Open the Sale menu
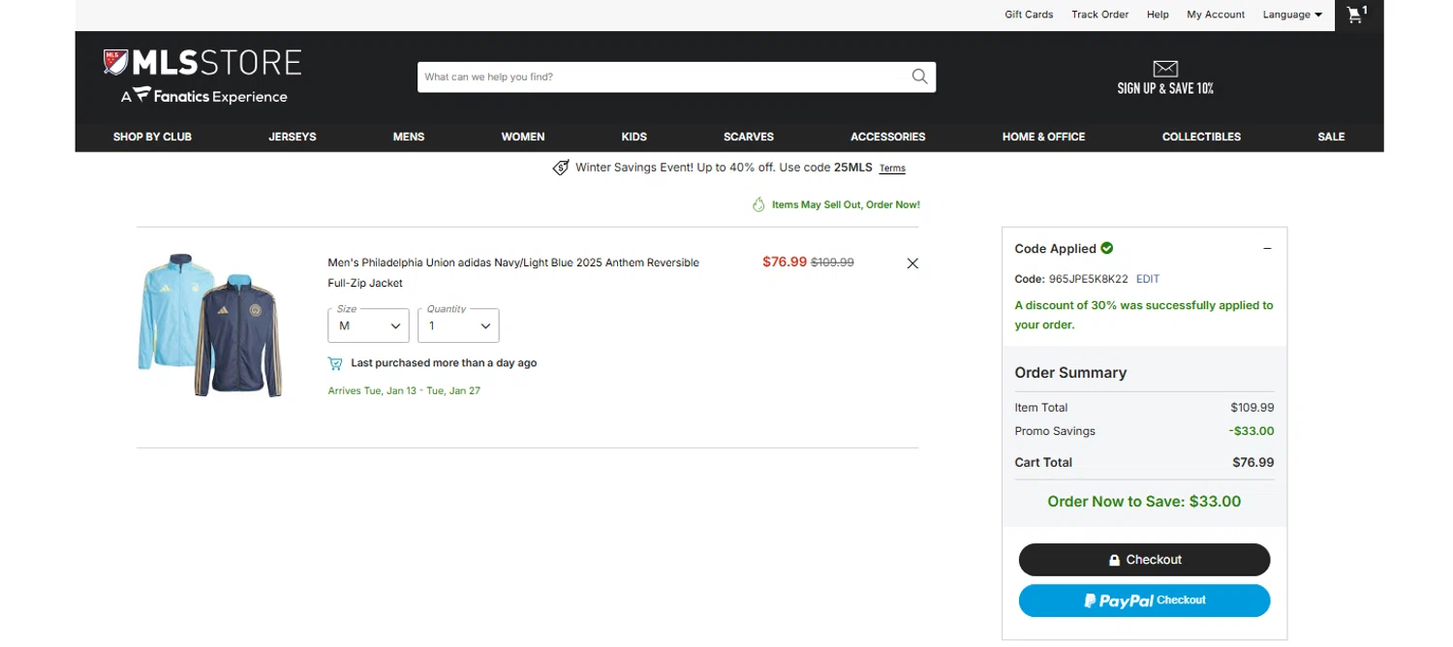The height and width of the screenshot is (647, 1453). [x=1331, y=137]
